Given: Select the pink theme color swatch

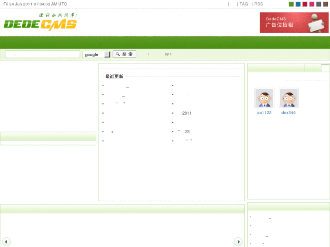Looking at the screenshot, I should point(312,4).
